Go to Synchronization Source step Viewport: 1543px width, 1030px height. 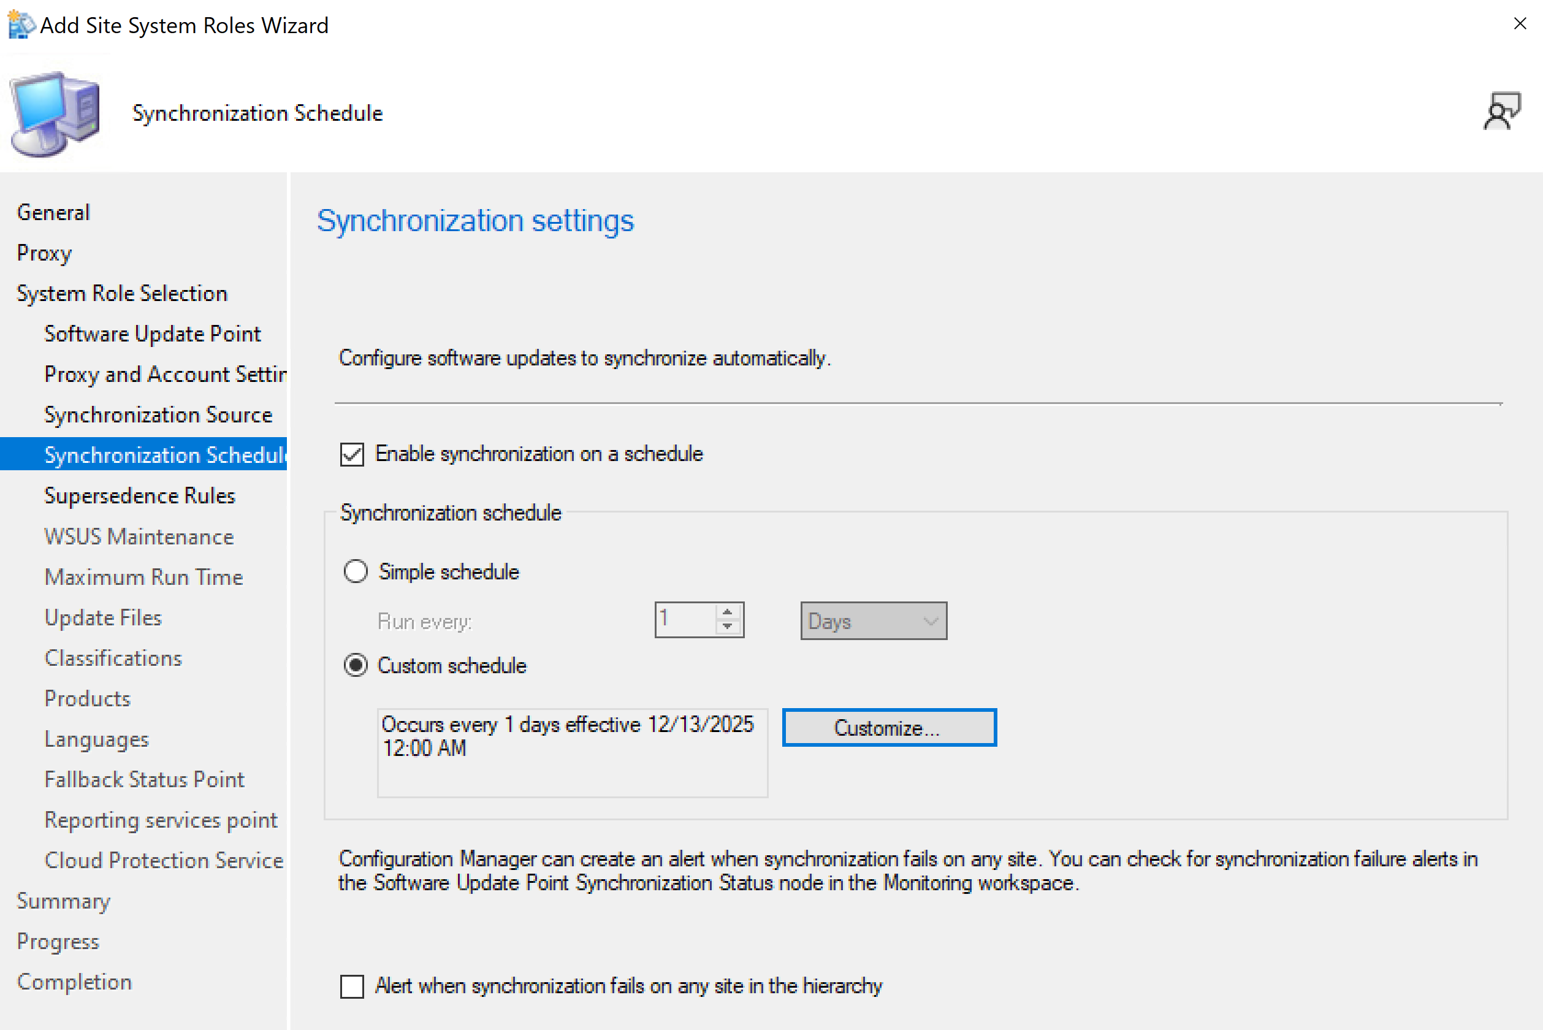click(158, 415)
